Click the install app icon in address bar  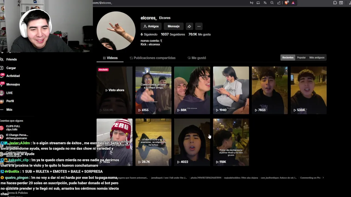(258, 3)
